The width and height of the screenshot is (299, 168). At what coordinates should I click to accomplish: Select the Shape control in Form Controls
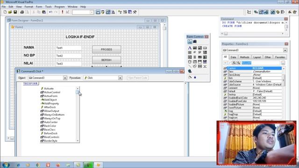click(x=195, y=66)
